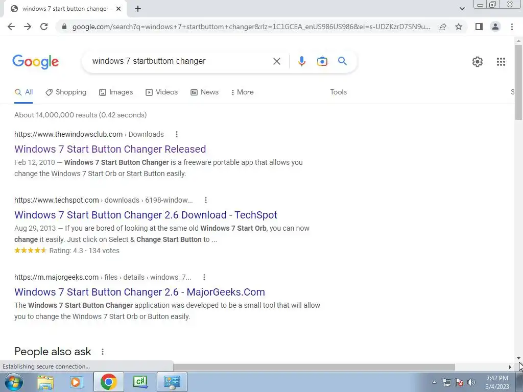Open the options menu for majorgeeks result
This screenshot has height=392, width=523.
click(x=204, y=277)
